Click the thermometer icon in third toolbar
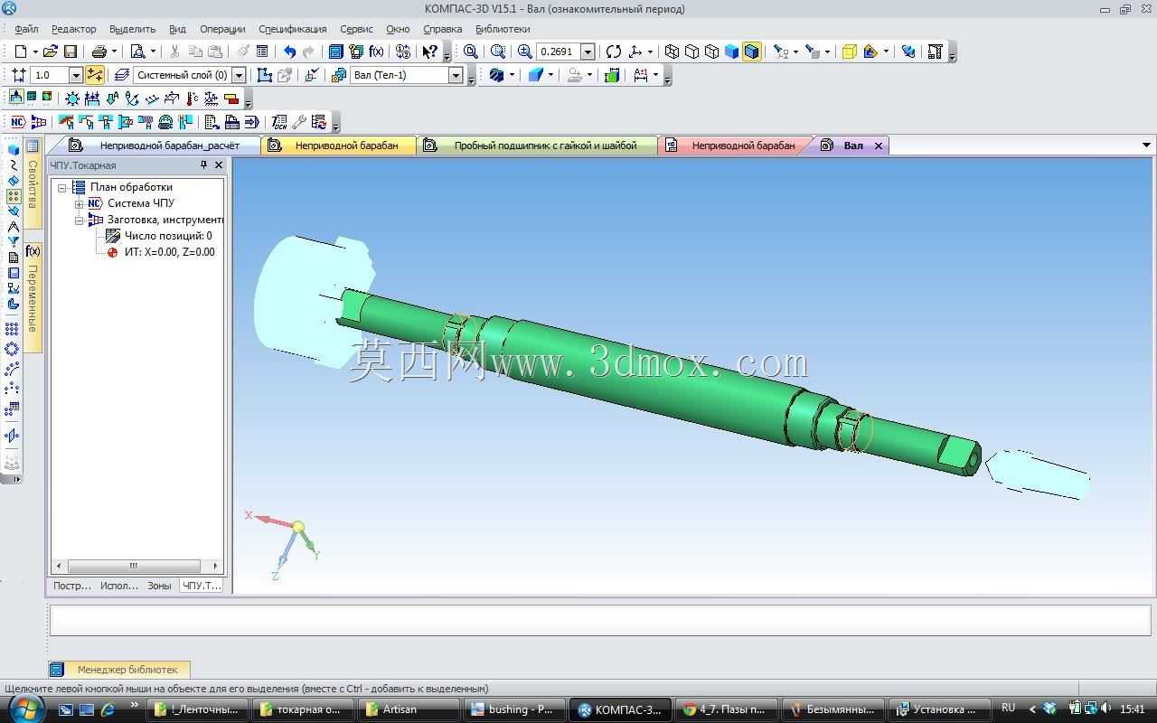Viewport: 1157px width, 723px height. 192,99
